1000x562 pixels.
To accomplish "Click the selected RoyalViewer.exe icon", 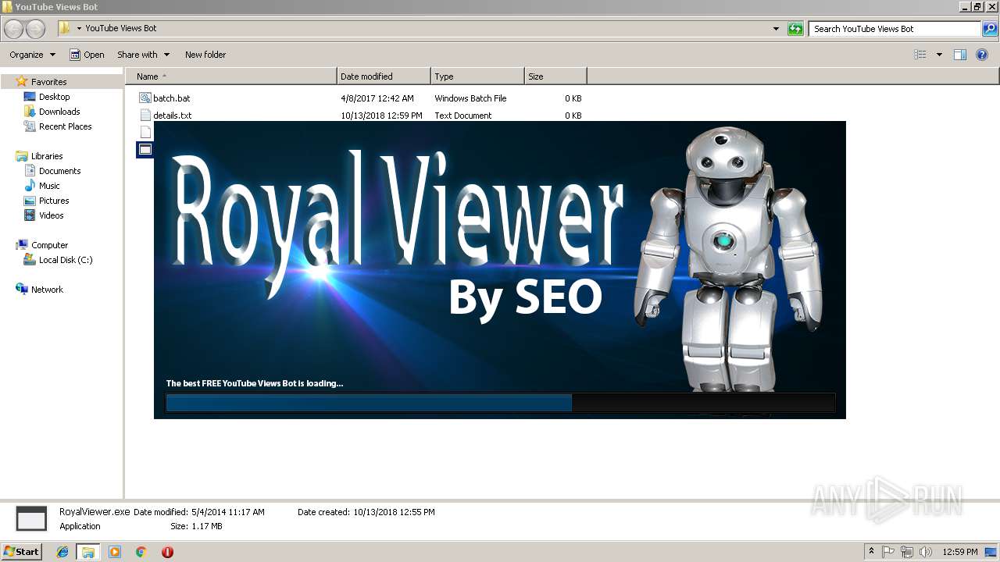I will click(x=145, y=149).
